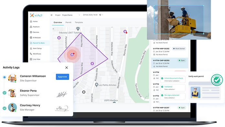Screen dimensions: 225x127
Task: Click Cameron Williamson's avatar
Action: click(x=12, y=78)
